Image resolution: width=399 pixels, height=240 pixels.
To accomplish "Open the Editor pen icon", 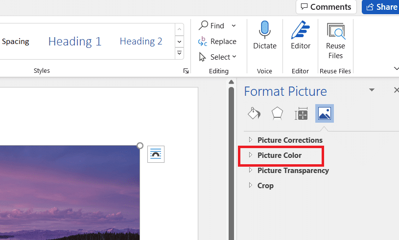I will coord(301,30).
